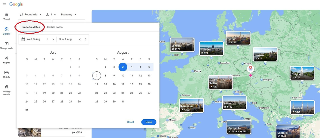Click the Madrid label on the map
This screenshot has width=320, height=138.
(x=172, y=120)
